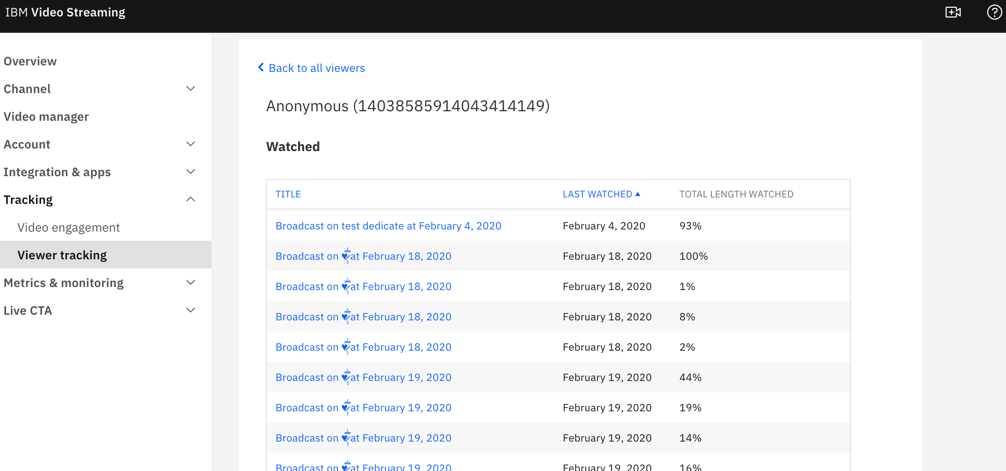Click the last watched date in the 19% row
Screen dimensions: 1006x471
click(x=607, y=408)
